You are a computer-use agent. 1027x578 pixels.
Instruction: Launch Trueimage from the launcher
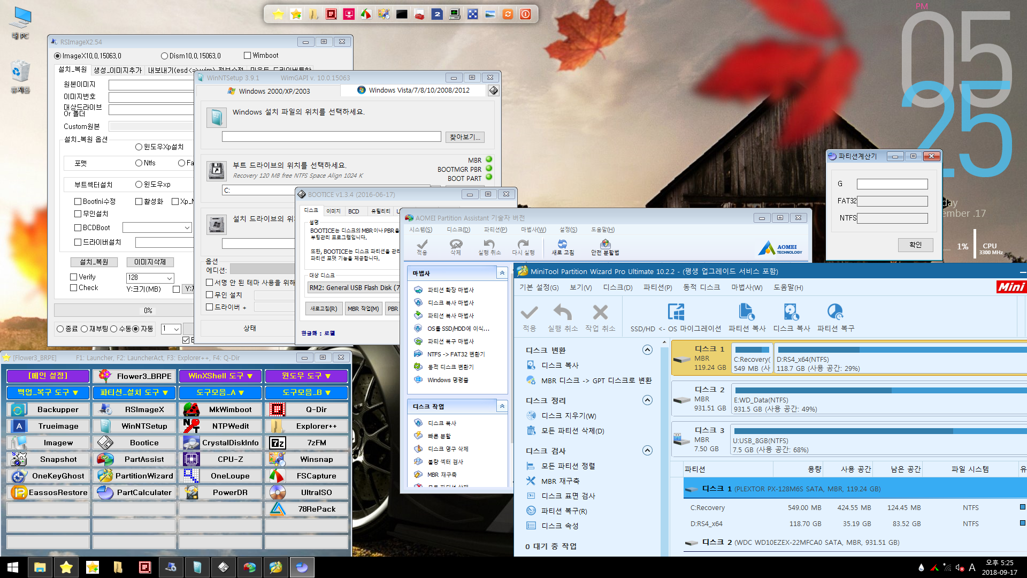[48, 426]
